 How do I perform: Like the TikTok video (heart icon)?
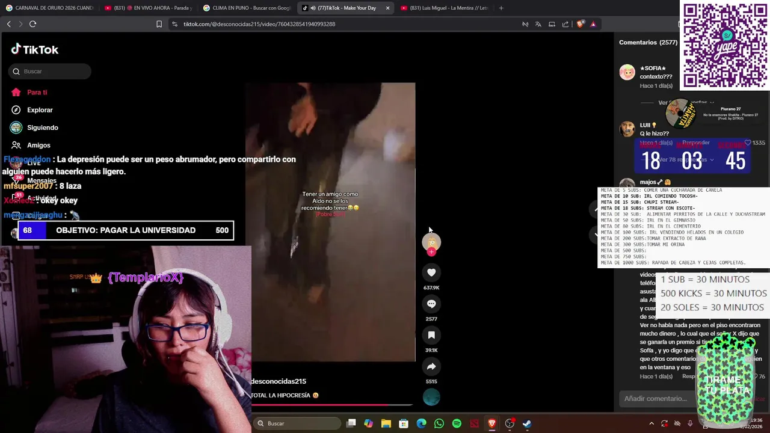click(431, 272)
